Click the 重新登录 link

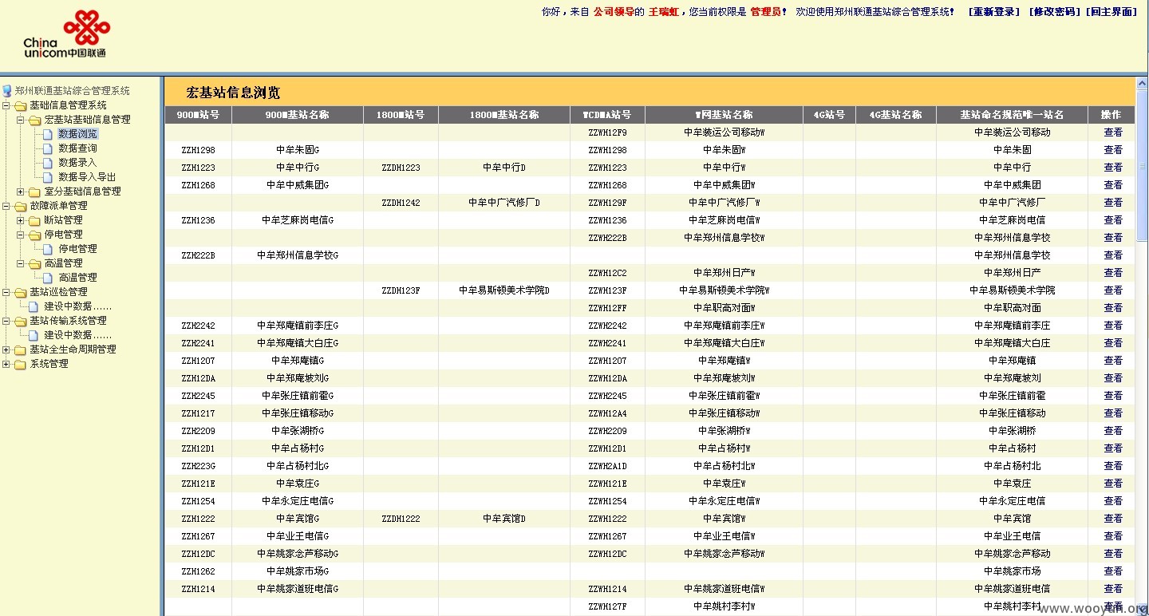click(993, 12)
